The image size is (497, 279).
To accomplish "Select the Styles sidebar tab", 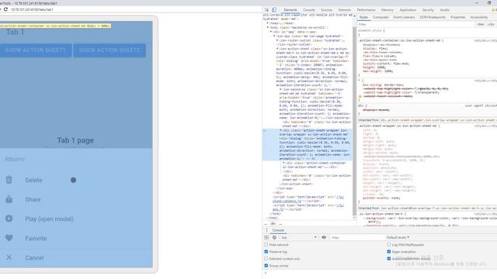I will pos(363,17).
